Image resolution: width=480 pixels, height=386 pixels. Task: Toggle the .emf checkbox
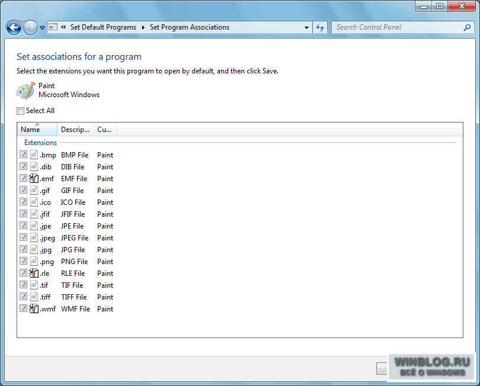(x=23, y=178)
